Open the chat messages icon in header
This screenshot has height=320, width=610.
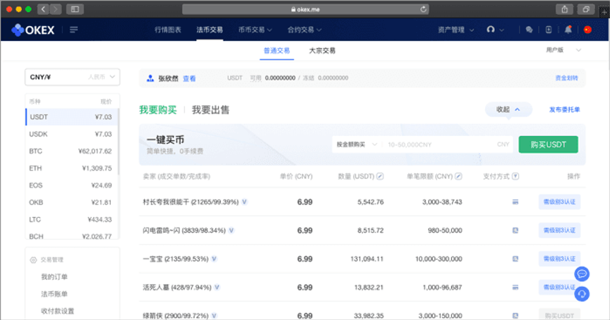coord(529,30)
